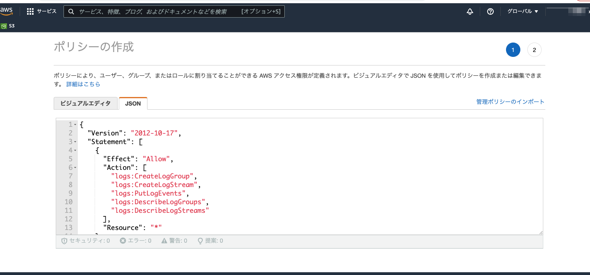Click "logs:CreateLogGroup" in the editor
The height and width of the screenshot is (275, 590).
pyautogui.click(x=152, y=176)
